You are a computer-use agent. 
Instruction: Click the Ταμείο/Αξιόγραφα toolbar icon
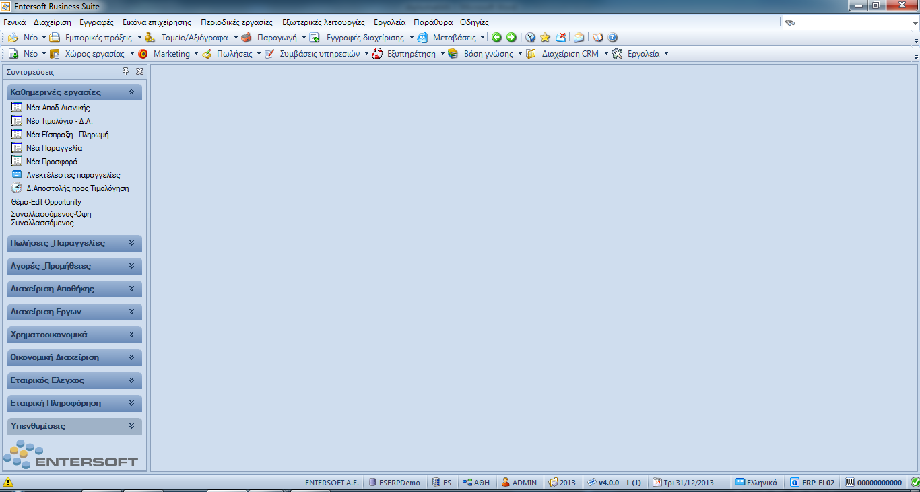tap(150, 38)
